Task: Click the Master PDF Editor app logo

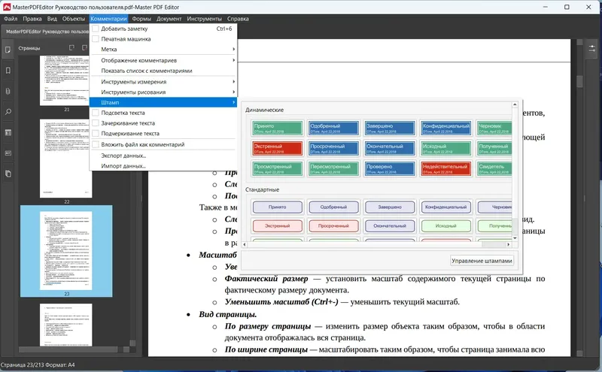Action: point(7,7)
